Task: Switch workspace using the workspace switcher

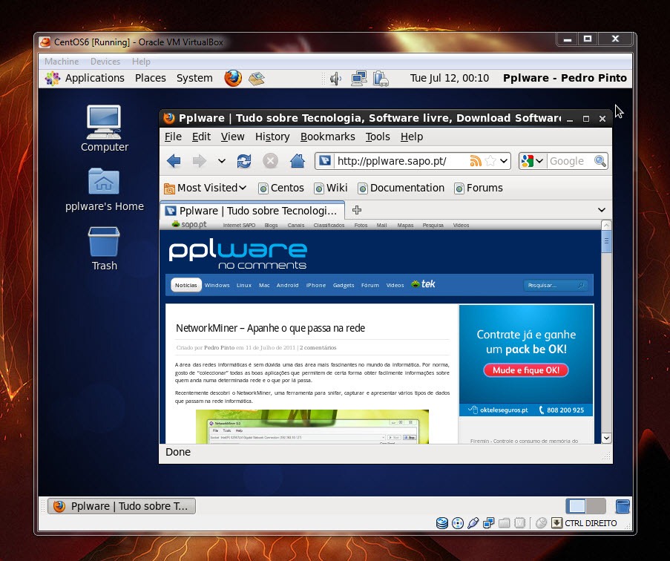Action: click(586, 506)
